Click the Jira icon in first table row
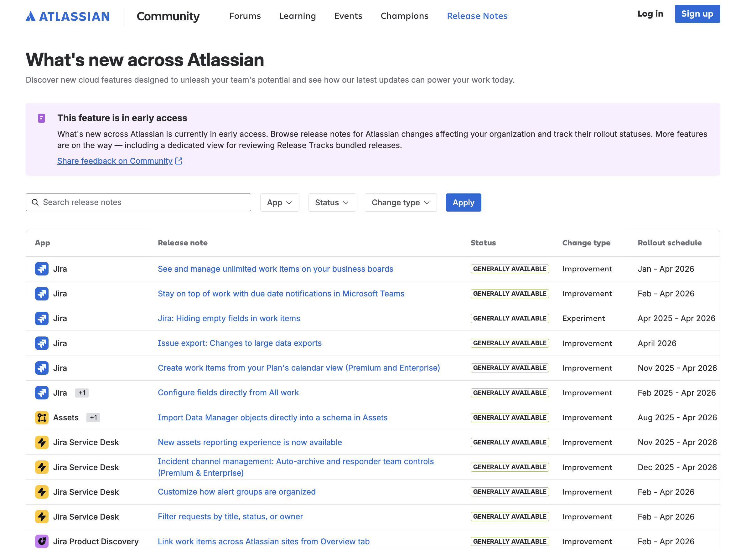The width and height of the screenshot is (746, 549). click(x=42, y=269)
